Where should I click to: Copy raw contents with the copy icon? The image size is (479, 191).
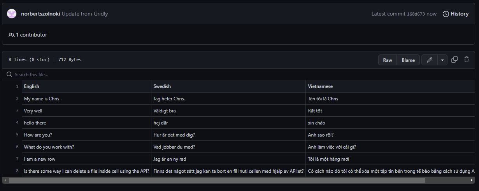[x=454, y=60]
